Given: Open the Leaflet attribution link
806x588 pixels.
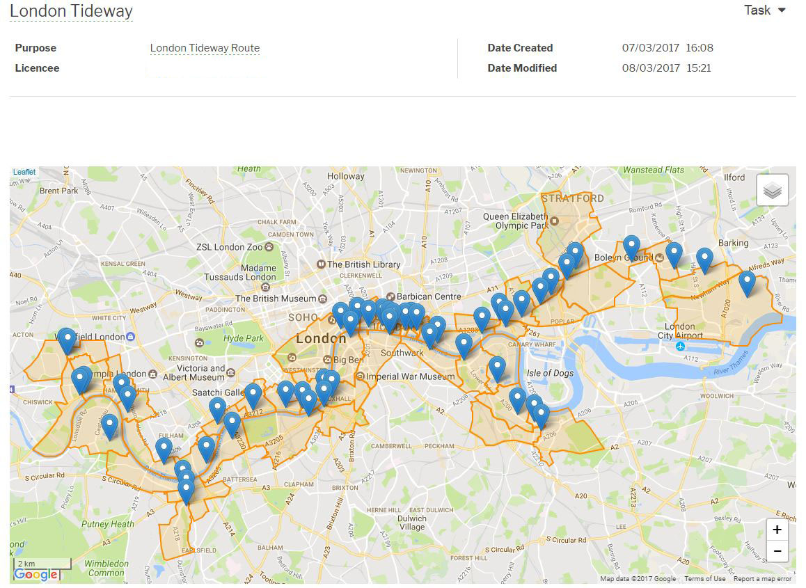Looking at the screenshot, I should coord(24,172).
